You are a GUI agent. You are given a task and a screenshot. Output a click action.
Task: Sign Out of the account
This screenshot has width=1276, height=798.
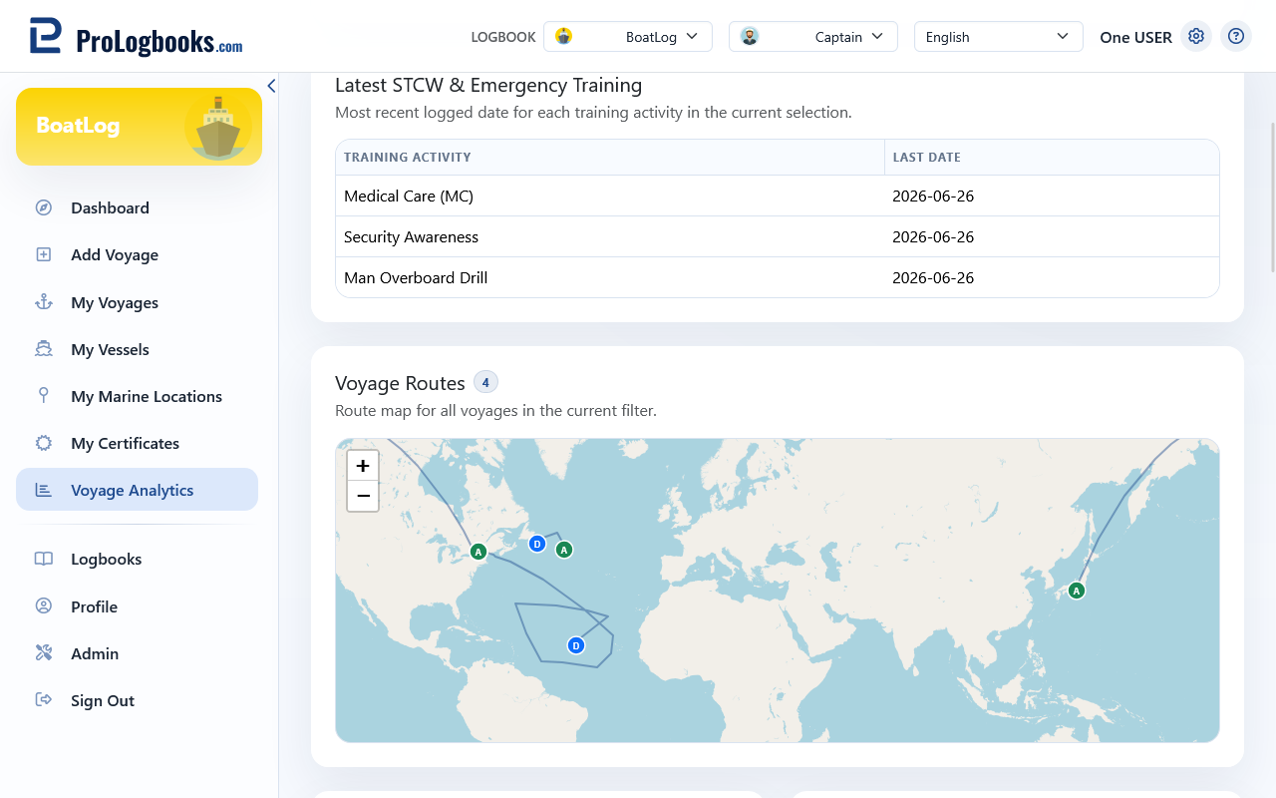click(137, 700)
